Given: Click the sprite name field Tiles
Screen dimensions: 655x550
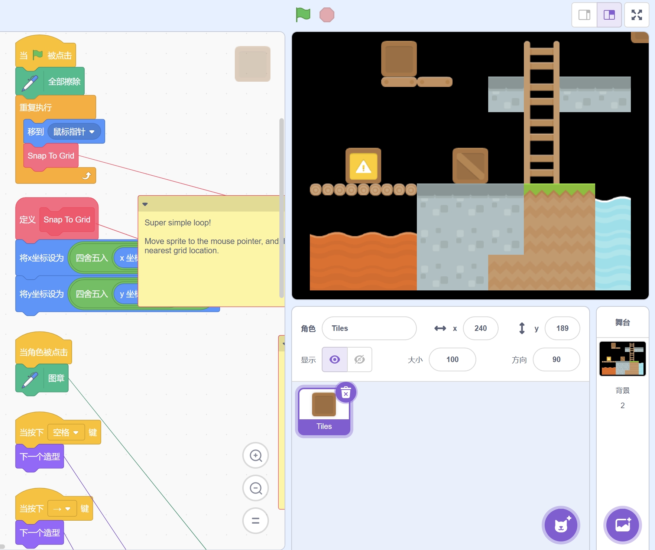Looking at the screenshot, I should pyautogui.click(x=369, y=328).
